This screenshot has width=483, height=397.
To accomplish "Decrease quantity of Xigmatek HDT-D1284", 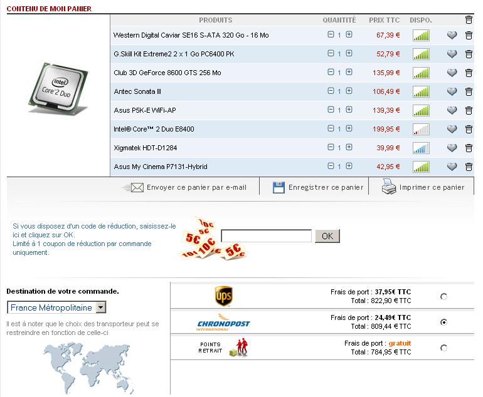I will (331, 147).
